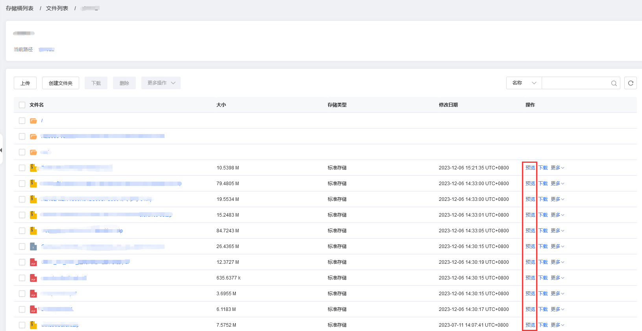Select the checkbox of the 7.5752 M file
Screen dimensions: 642x331
tap(22, 325)
